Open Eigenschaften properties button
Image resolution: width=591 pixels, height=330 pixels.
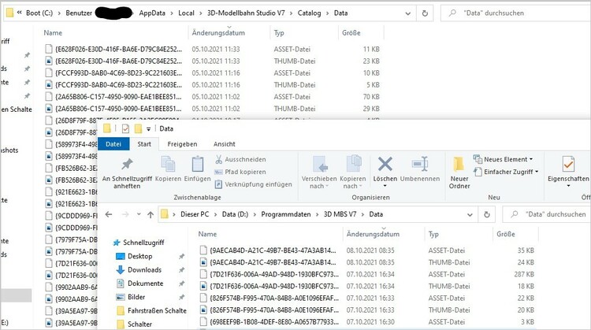pyautogui.click(x=568, y=172)
